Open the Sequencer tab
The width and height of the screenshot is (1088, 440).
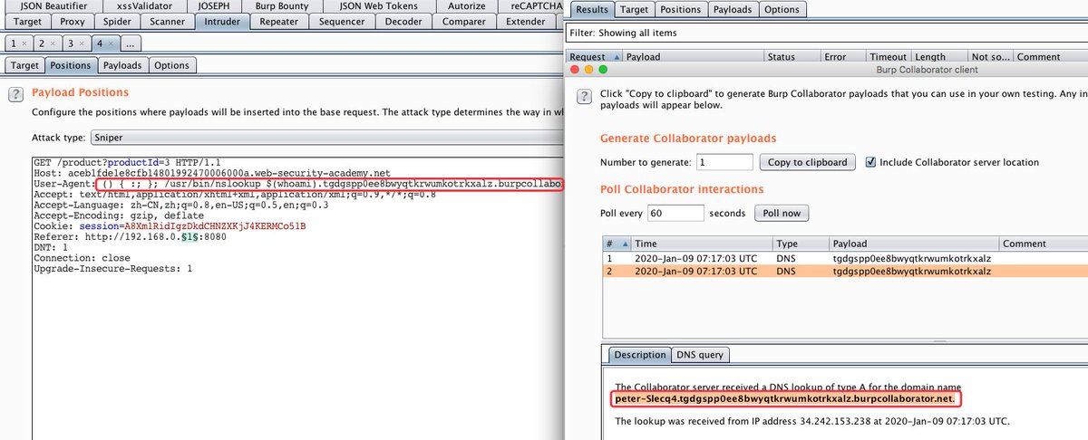[x=342, y=21]
